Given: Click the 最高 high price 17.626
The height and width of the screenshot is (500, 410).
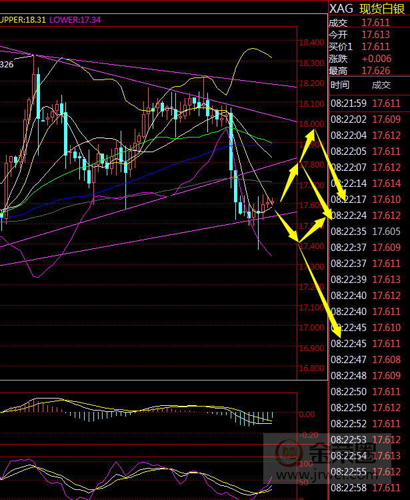Looking at the screenshot, I should point(375,71).
